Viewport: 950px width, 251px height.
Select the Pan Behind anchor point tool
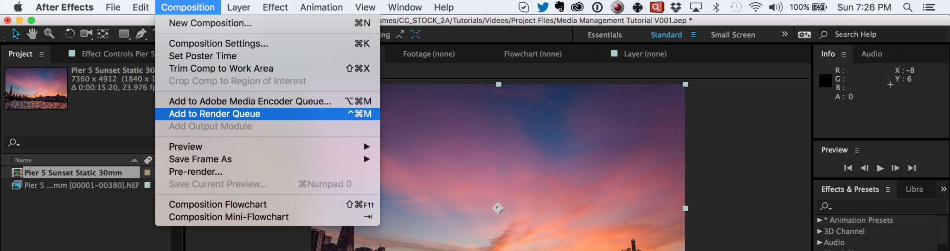point(103,34)
